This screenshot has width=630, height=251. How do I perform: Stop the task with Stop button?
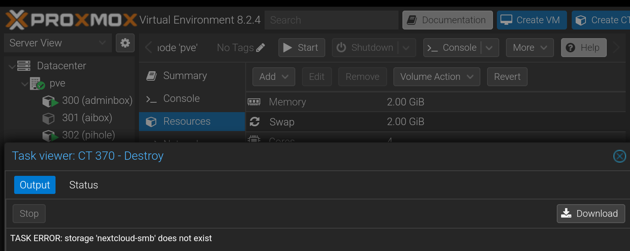click(x=29, y=214)
